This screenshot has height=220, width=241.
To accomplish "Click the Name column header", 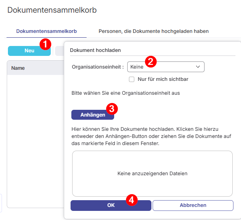I will coord(18,68).
